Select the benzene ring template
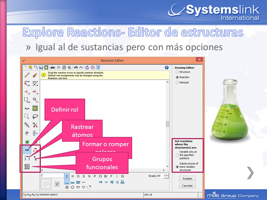267x200 pixels. click(x=67, y=187)
